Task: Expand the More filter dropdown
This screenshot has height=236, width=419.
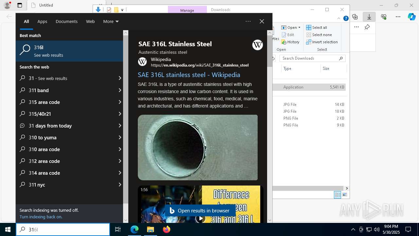Action: (x=111, y=21)
